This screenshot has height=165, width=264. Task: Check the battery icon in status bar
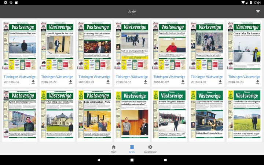[251, 3]
